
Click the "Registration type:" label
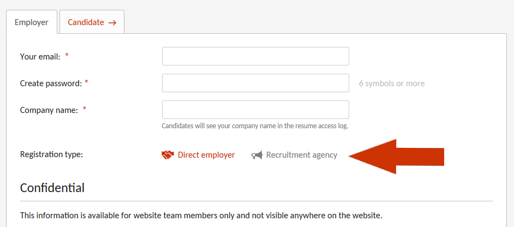(51, 154)
